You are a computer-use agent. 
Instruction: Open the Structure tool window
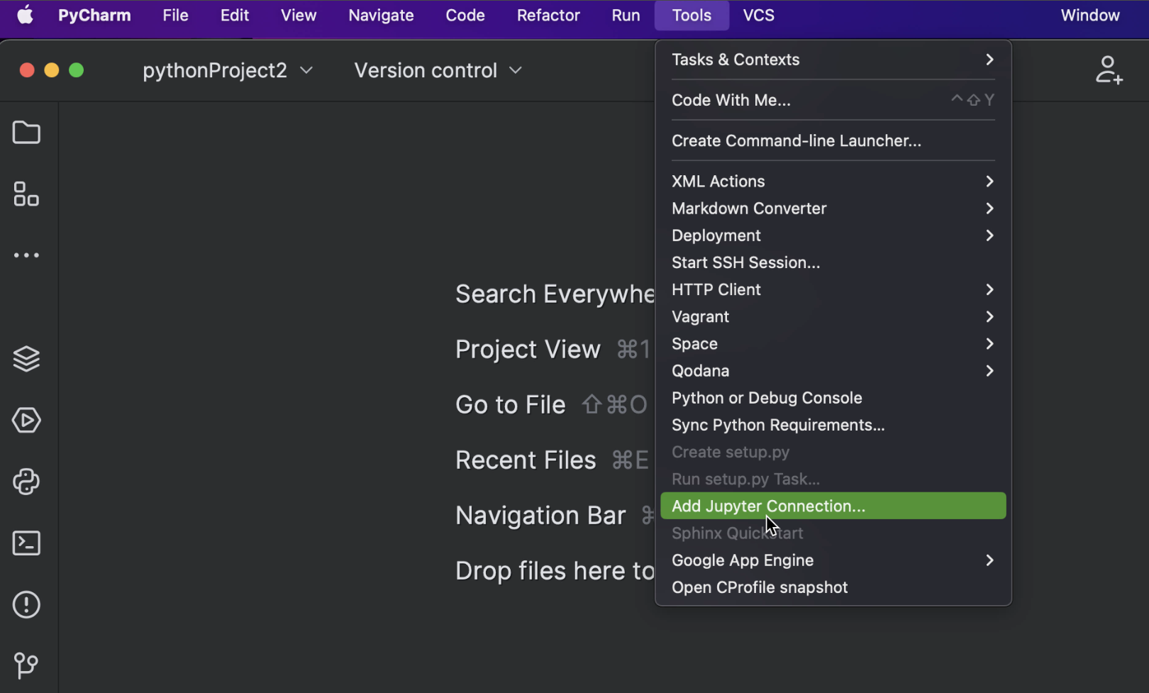pos(26,194)
